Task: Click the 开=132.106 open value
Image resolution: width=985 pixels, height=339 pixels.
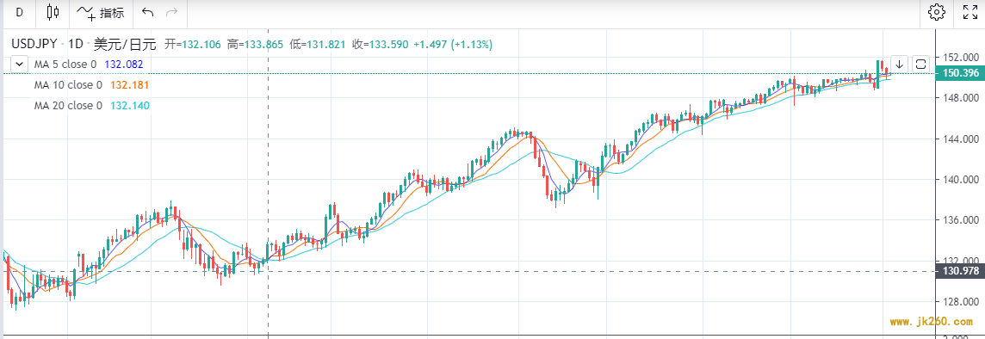Action: (x=193, y=44)
